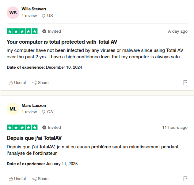Flag Marc Lauzon's review
The height and width of the screenshot is (185, 194).
[x=185, y=179]
